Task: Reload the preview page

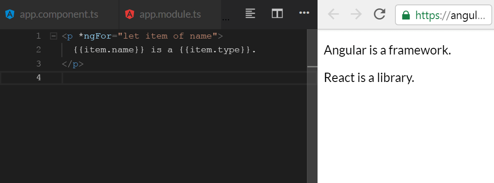Action: click(x=379, y=14)
